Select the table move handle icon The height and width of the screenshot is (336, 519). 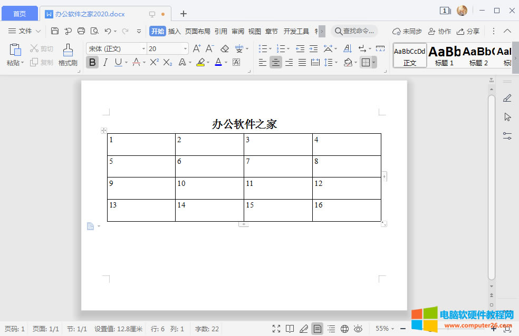click(x=104, y=130)
